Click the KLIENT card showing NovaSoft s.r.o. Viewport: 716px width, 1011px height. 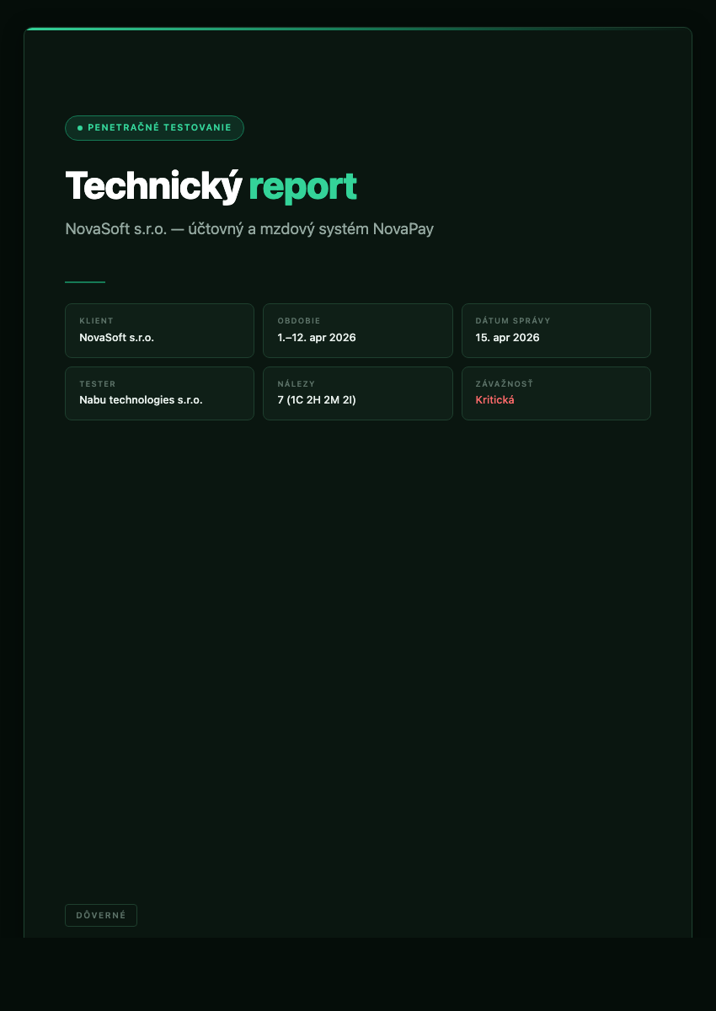[x=159, y=330]
